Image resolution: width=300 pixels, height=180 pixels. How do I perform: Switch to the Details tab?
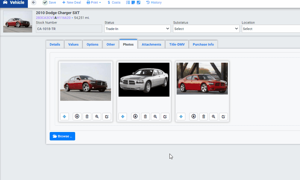[55, 44]
